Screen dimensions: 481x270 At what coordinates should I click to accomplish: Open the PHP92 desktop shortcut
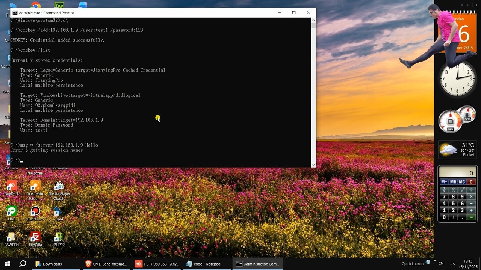click(x=59, y=239)
